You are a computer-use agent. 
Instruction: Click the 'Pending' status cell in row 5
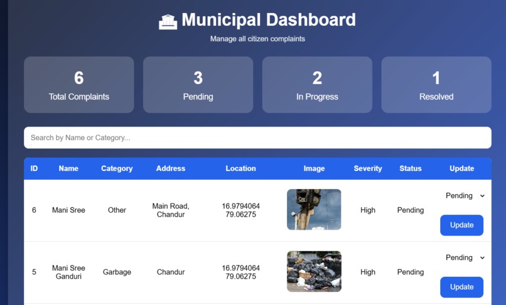[x=411, y=272]
